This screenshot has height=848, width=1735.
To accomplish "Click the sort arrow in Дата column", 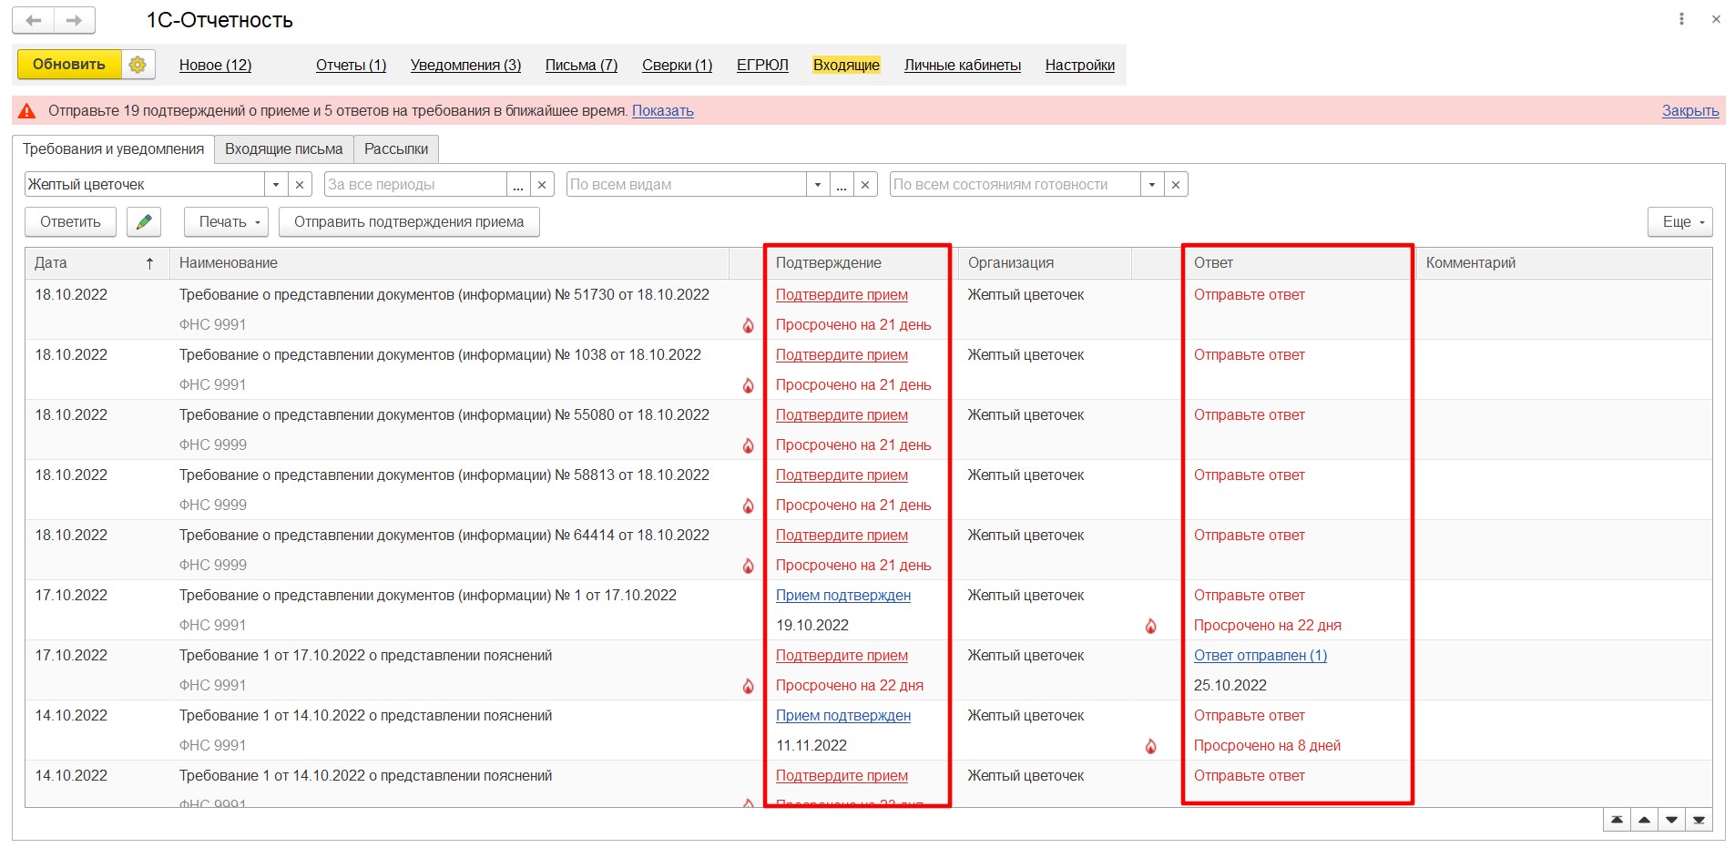I will [x=149, y=263].
